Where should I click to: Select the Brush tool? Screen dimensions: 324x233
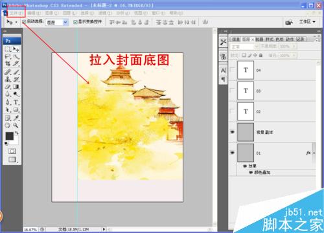16,72
